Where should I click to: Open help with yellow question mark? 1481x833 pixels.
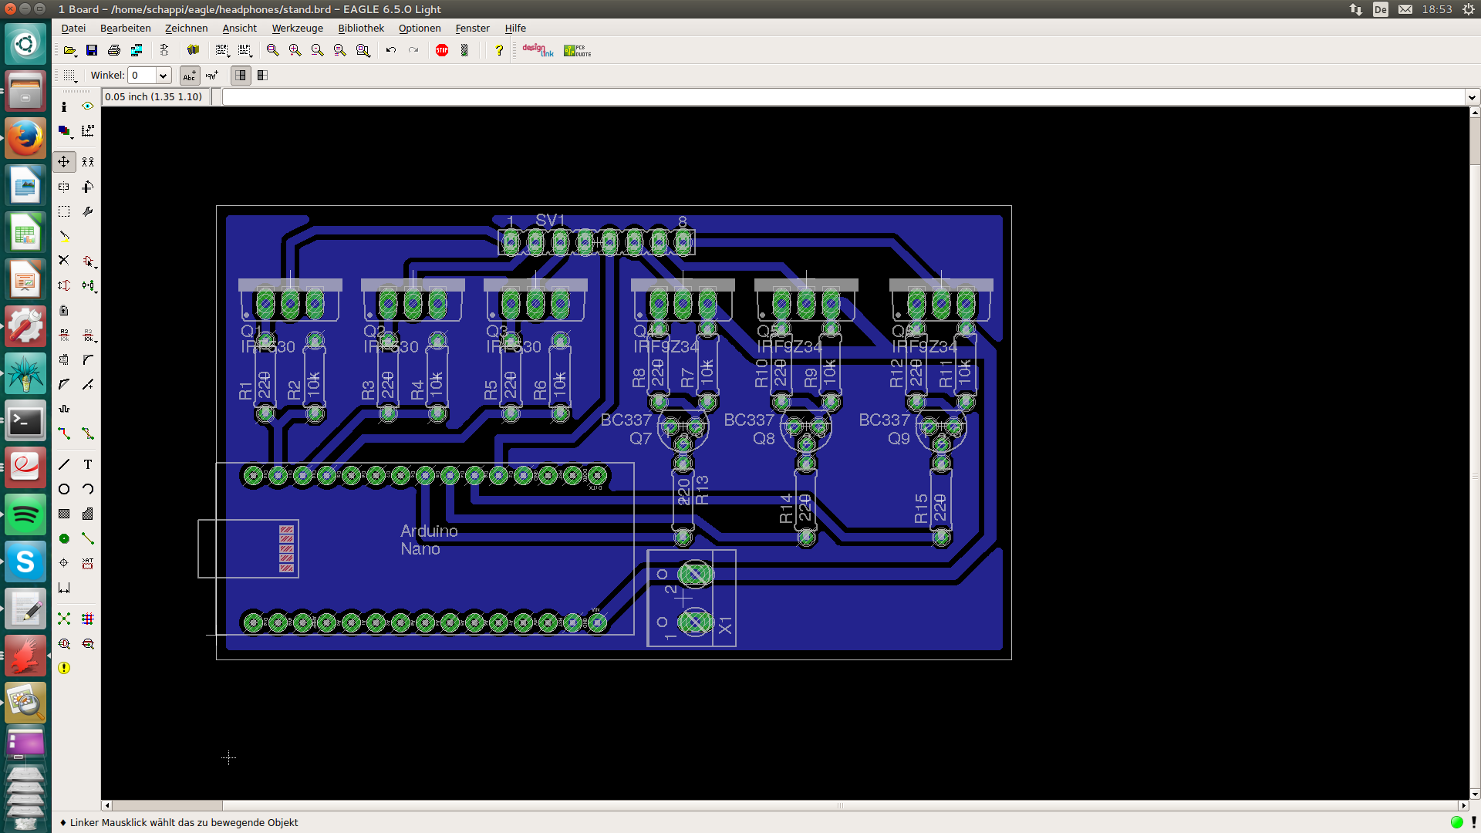pos(499,51)
